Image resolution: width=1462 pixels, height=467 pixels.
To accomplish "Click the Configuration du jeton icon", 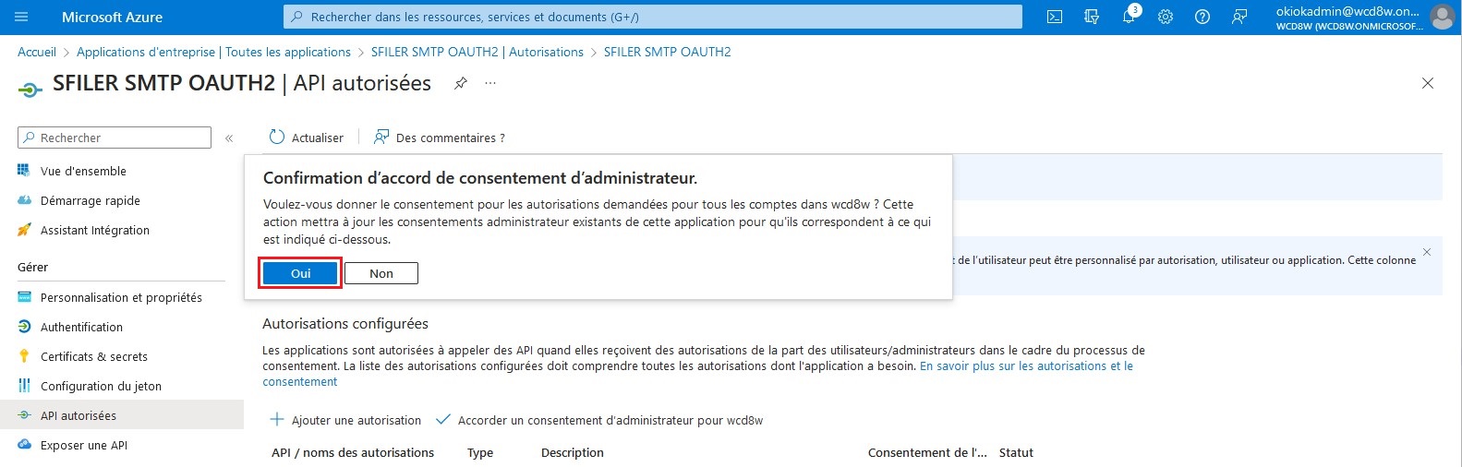I will [x=24, y=386].
